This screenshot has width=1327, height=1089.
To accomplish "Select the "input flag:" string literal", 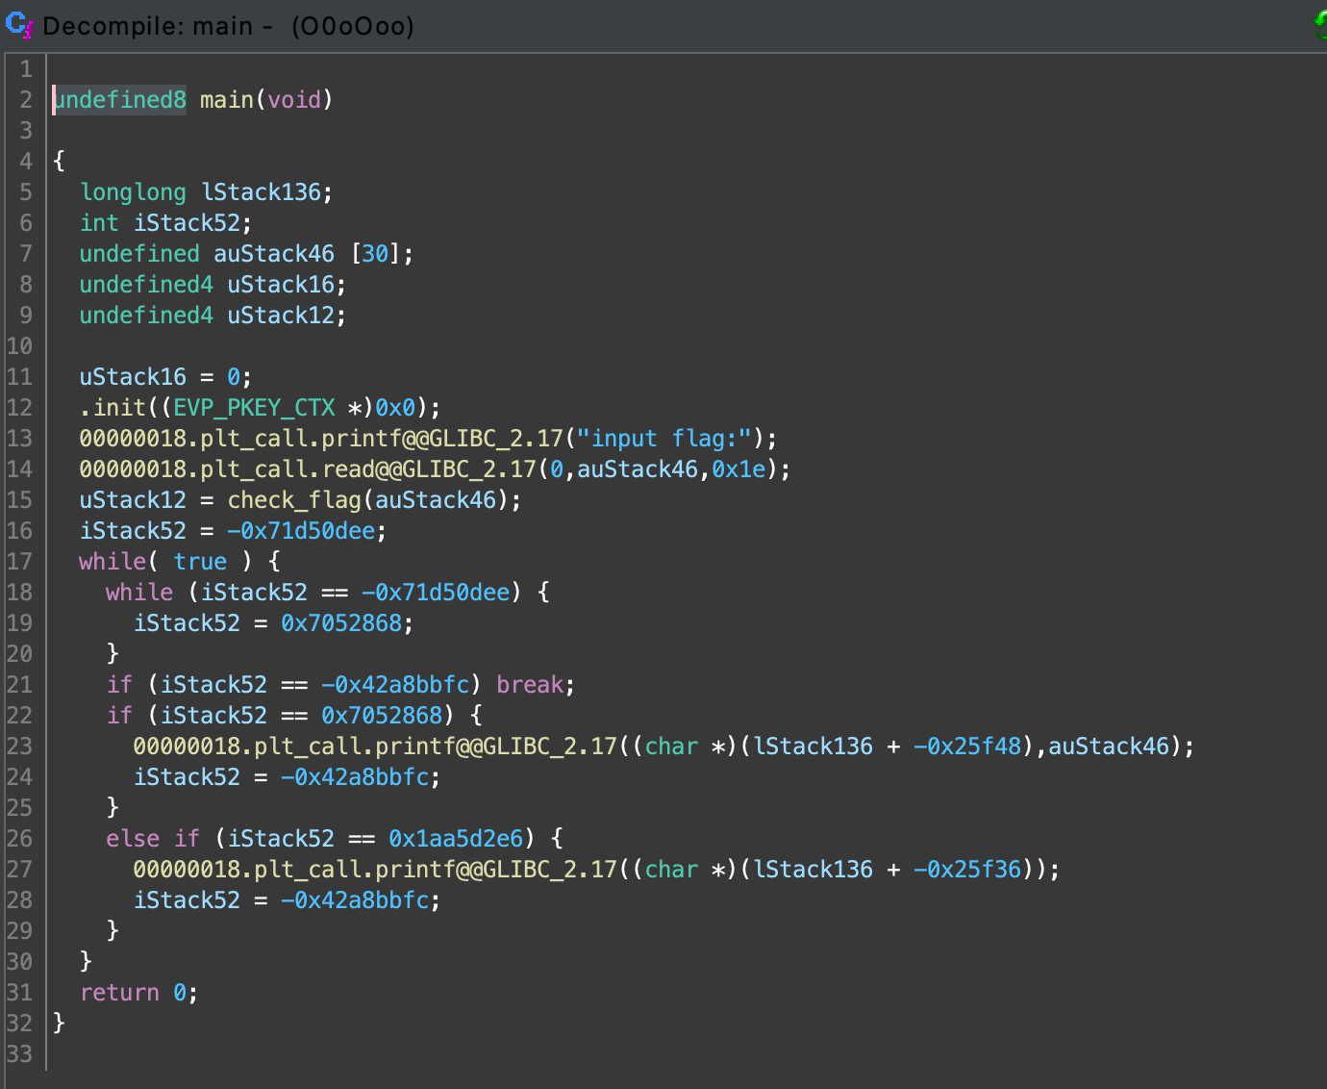I will coord(663,439).
